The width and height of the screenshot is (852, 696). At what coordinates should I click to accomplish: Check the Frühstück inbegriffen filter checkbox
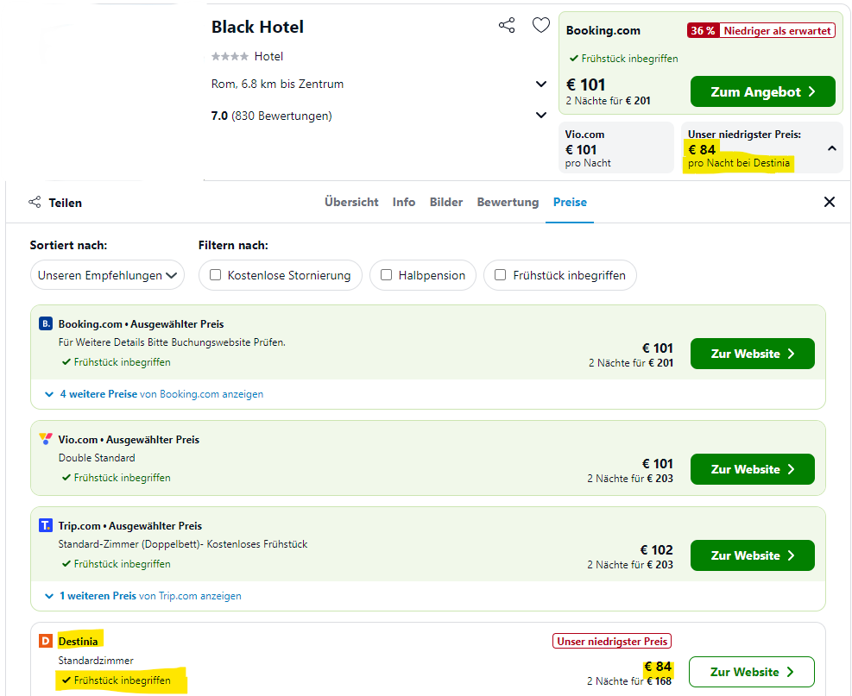[501, 275]
